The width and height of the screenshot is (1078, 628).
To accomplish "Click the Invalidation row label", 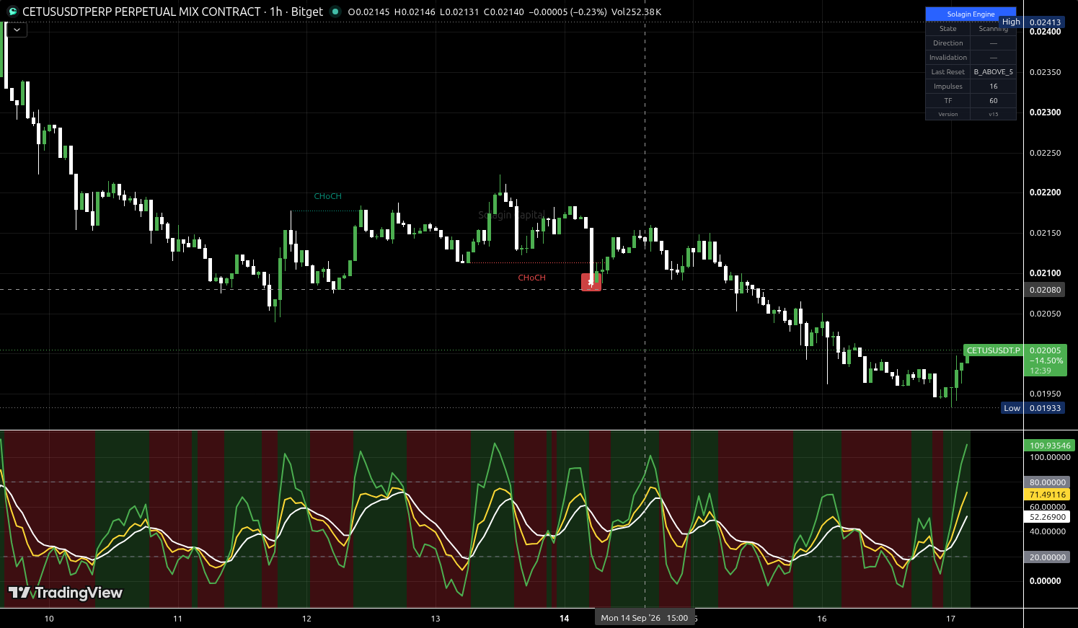I will pos(947,57).
